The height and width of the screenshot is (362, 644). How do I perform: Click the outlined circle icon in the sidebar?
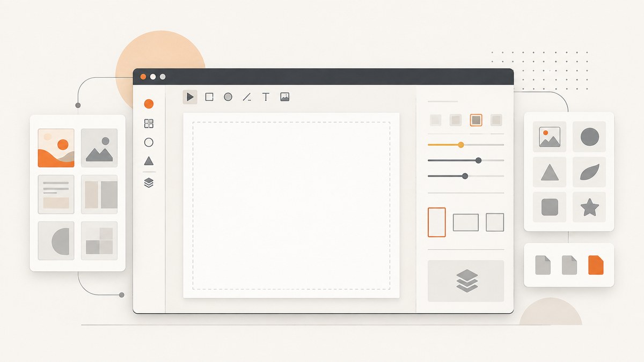(149, 142)
